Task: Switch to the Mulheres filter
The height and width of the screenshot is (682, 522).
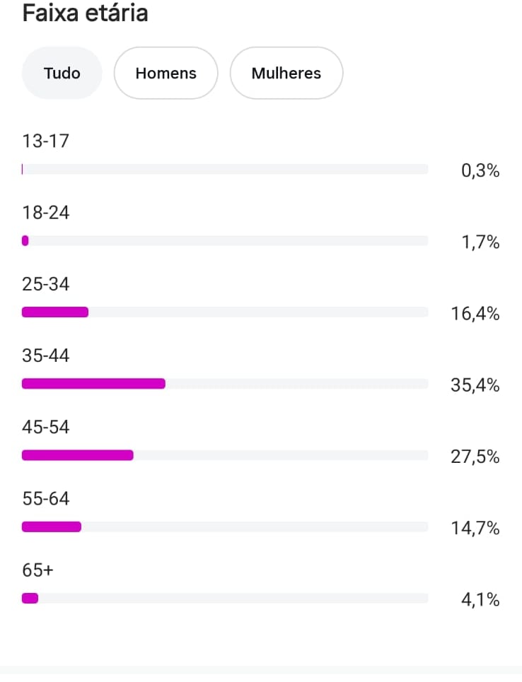Action: click(286, 74)
